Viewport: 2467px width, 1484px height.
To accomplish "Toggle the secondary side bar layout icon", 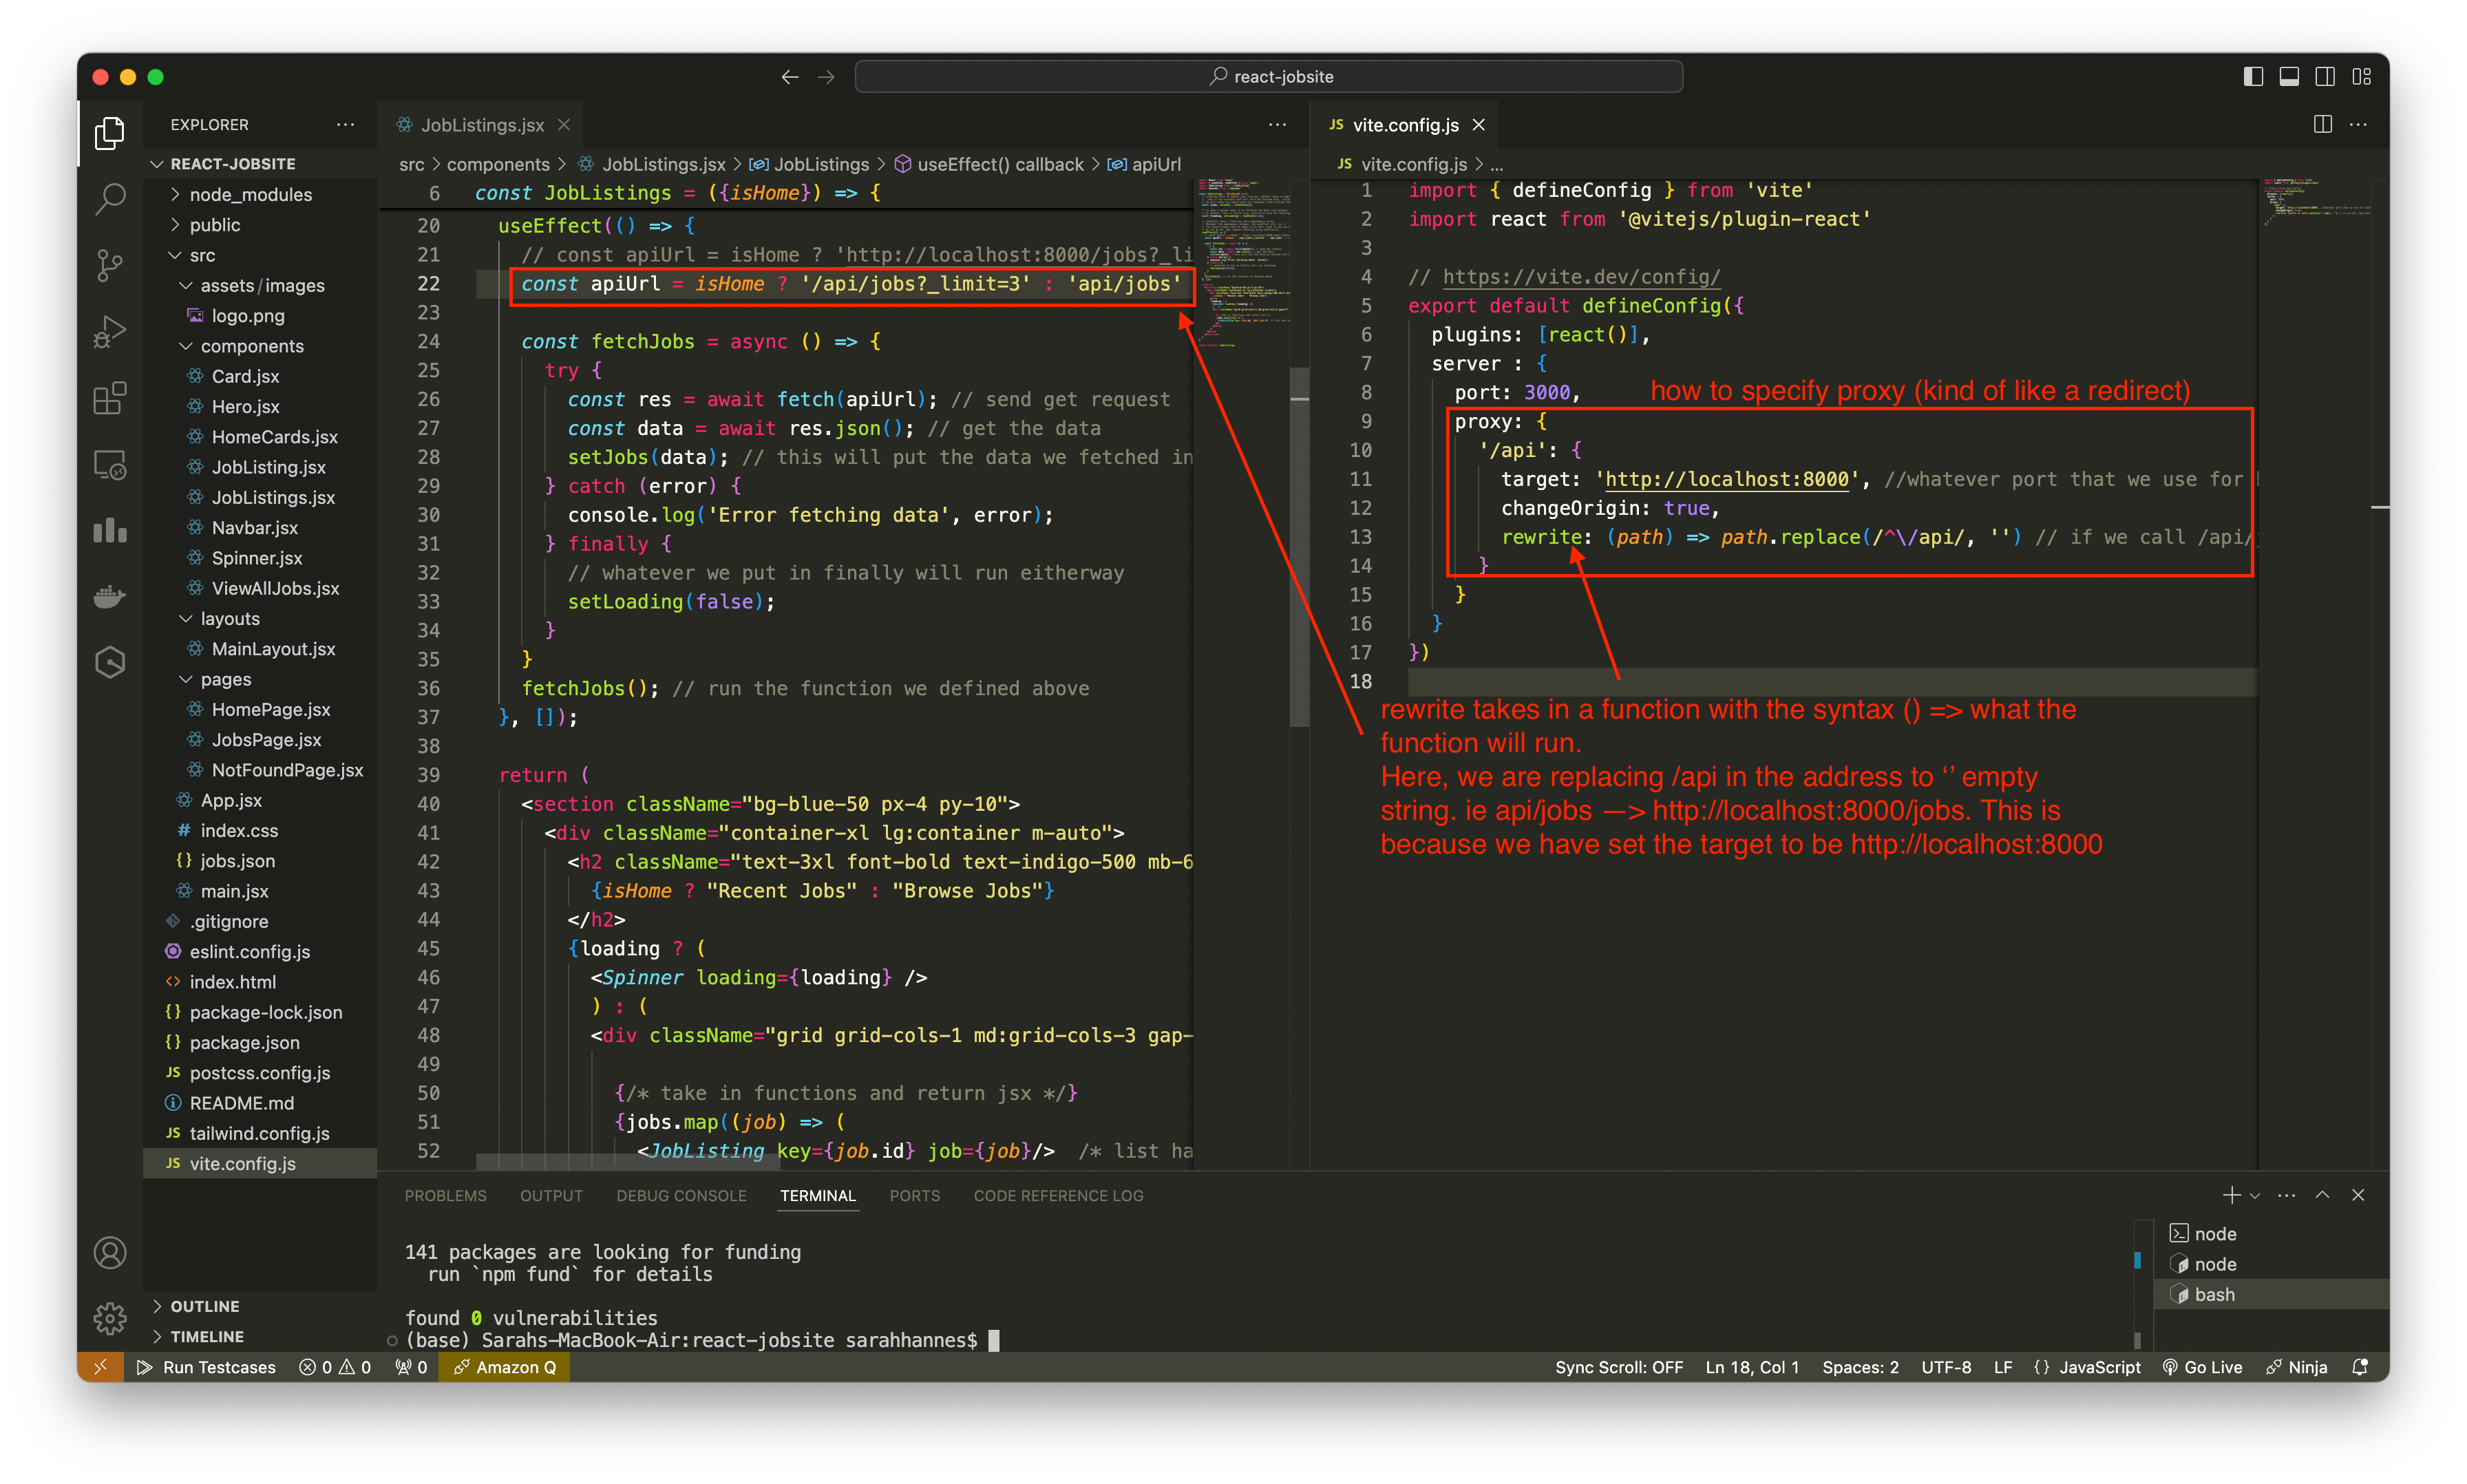I will [x=2325, y=77].
